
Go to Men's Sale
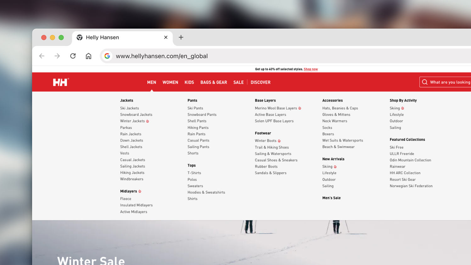coord(331,198)
